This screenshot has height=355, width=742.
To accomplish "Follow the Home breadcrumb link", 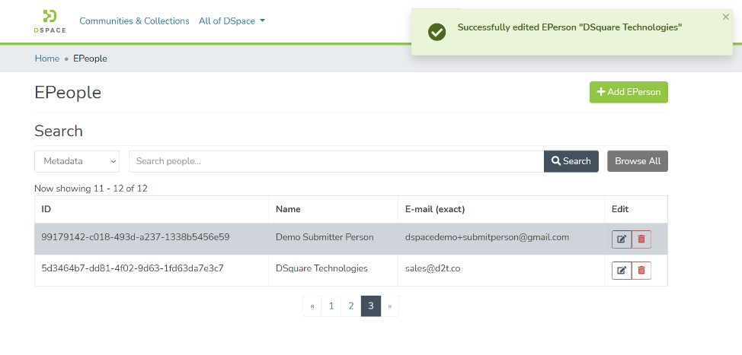I will (46, 59).
